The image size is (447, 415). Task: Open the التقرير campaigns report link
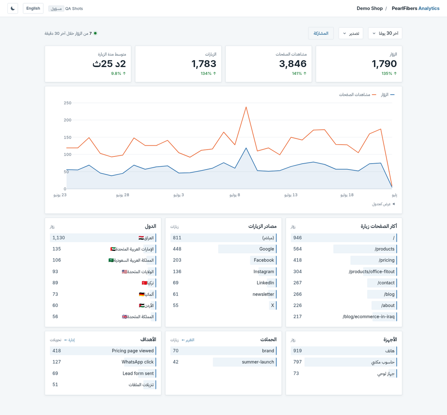[188, 340]
